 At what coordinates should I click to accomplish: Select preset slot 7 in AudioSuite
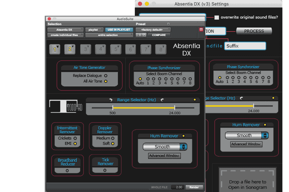(x=146, y=49)
